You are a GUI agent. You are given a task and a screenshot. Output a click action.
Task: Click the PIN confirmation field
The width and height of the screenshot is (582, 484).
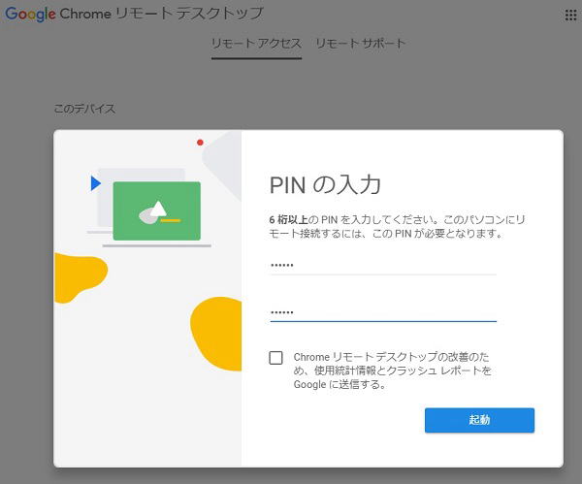(383, 312)
